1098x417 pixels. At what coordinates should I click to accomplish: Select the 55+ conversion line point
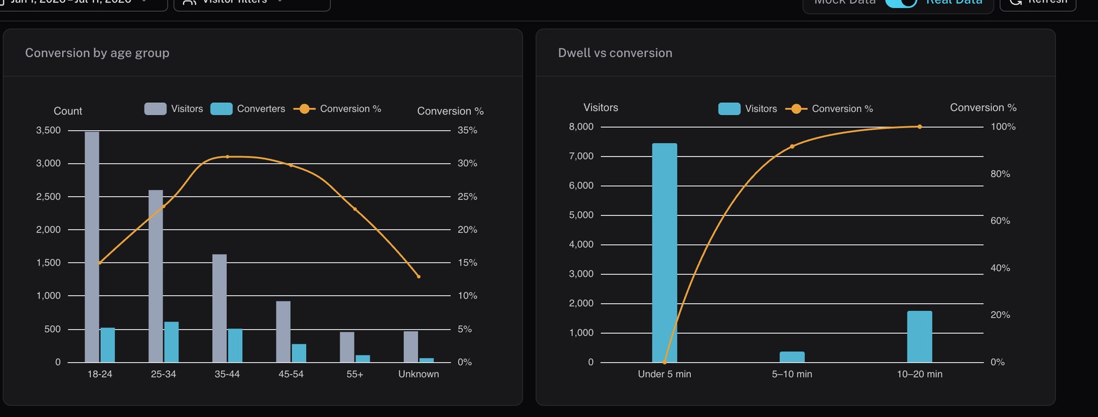pos(355,209)
